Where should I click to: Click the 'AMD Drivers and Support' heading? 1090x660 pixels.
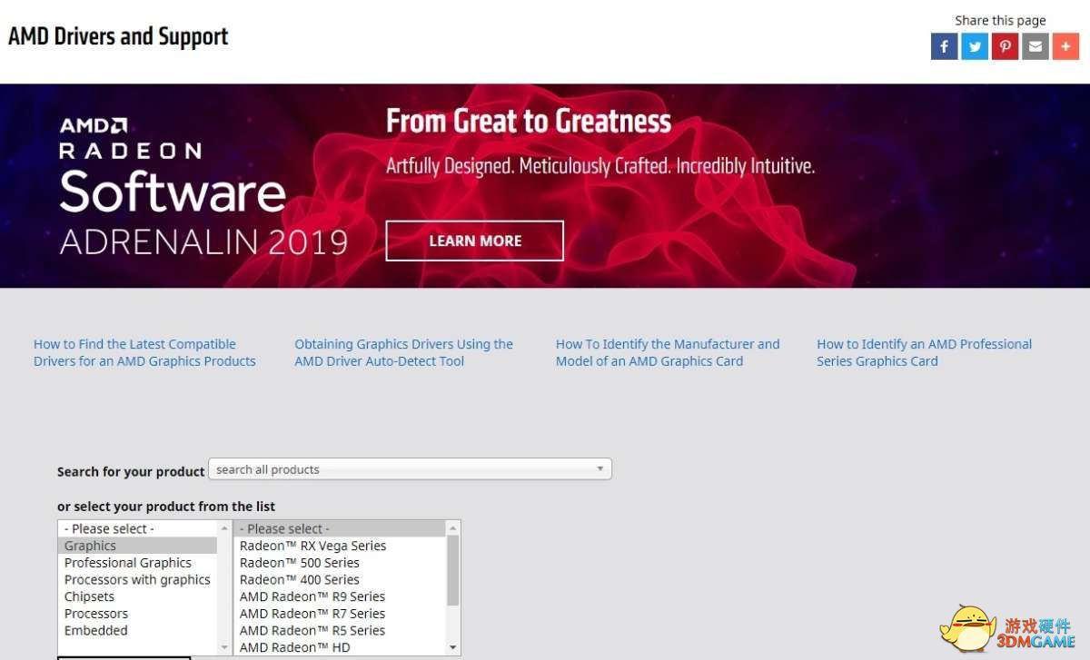pos(118,36)
